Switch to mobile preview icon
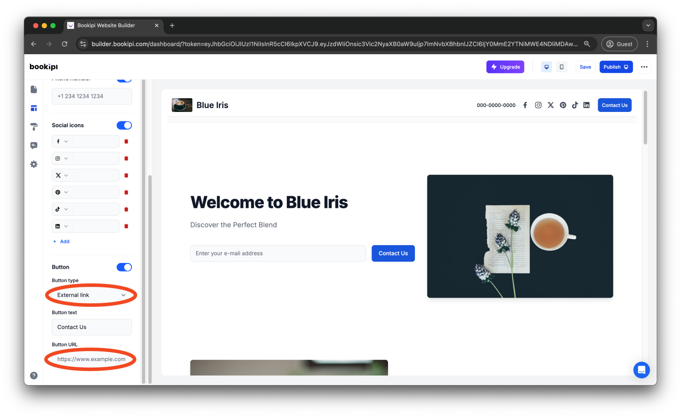Viewport: 681px width, 417px height. pos(562,67)
